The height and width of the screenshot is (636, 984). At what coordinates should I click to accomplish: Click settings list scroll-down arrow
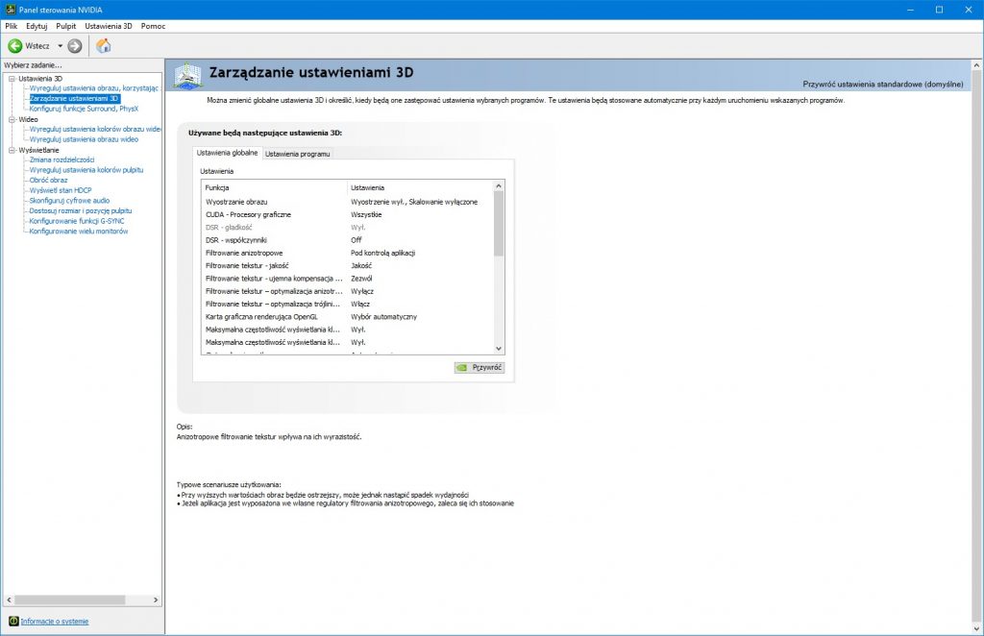tap(499, 349)
